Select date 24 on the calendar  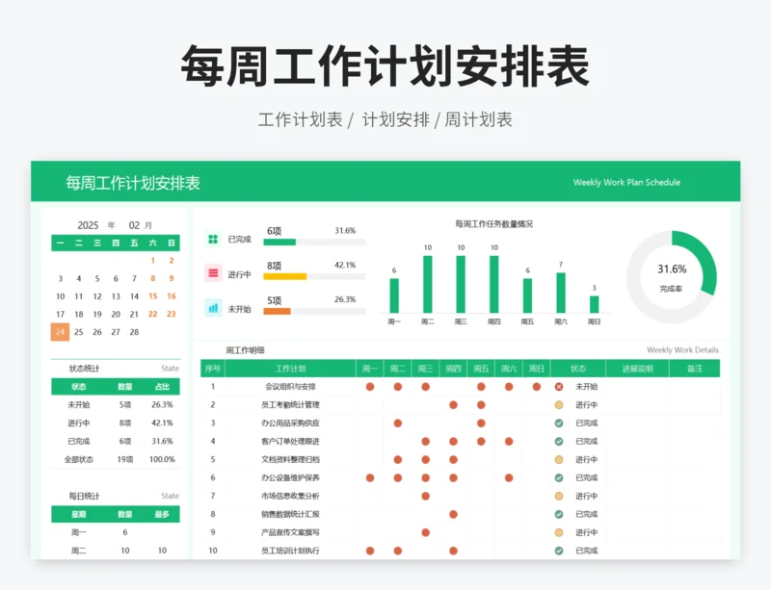tap(59, 332)
